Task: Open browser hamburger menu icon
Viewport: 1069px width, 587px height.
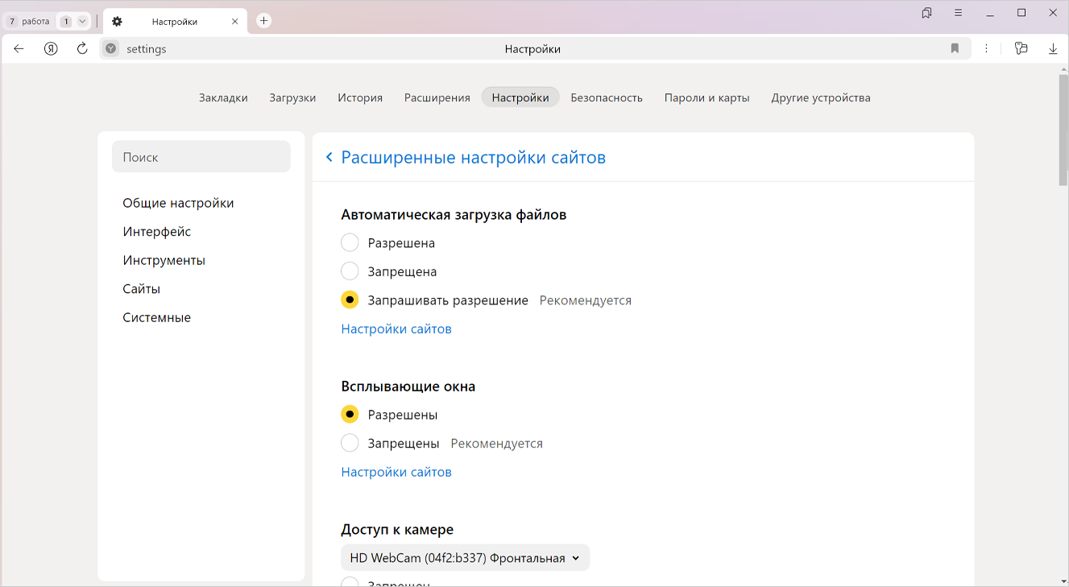Action: 958,13
